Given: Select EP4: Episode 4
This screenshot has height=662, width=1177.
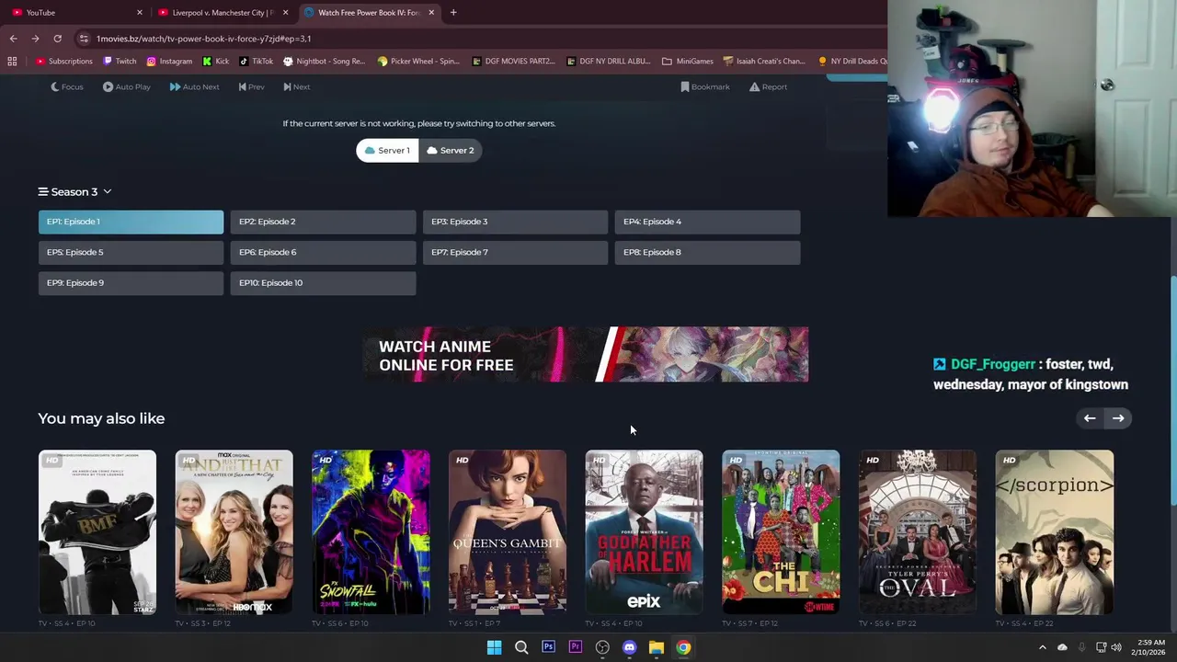Looking at the screenshot, I should tap(707, 222).
